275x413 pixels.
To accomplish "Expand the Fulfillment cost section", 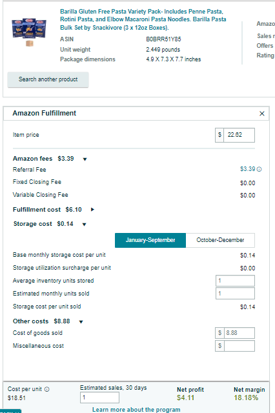I will click(x=92, y=210).
